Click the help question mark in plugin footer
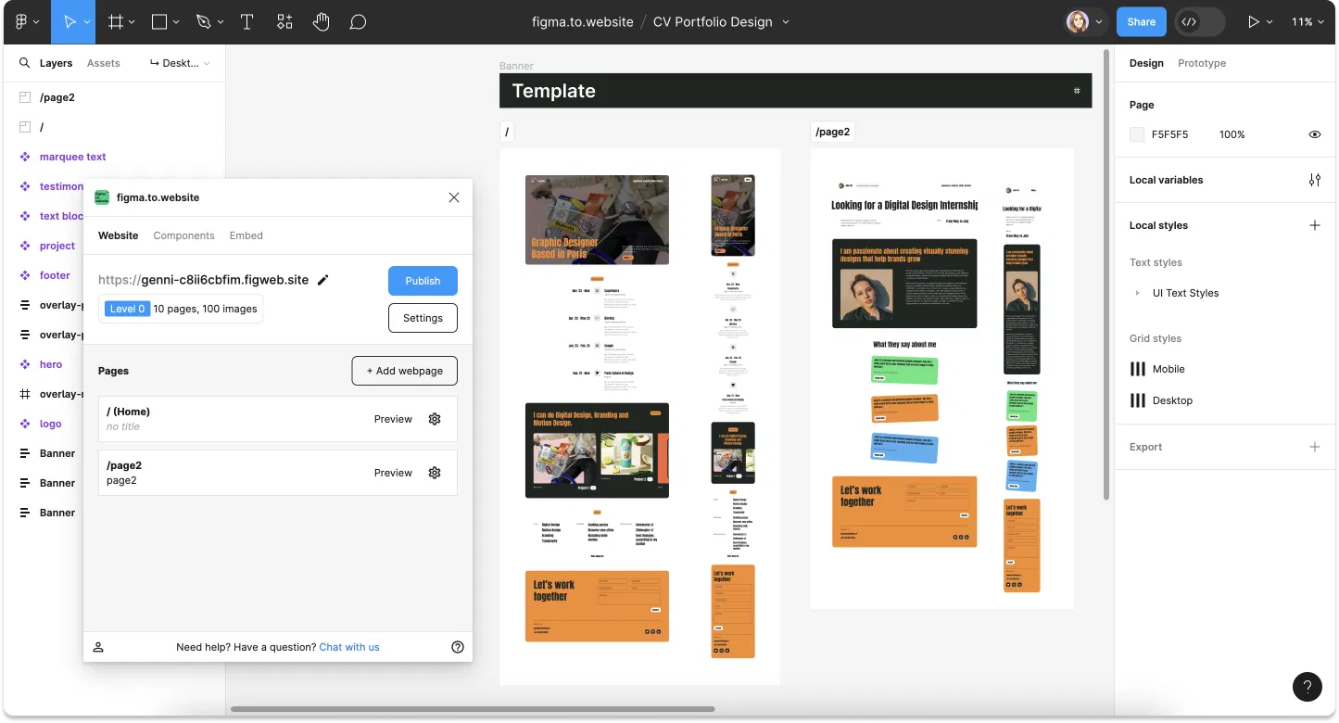Screen dimensions: 1339x723 [457, 647]
